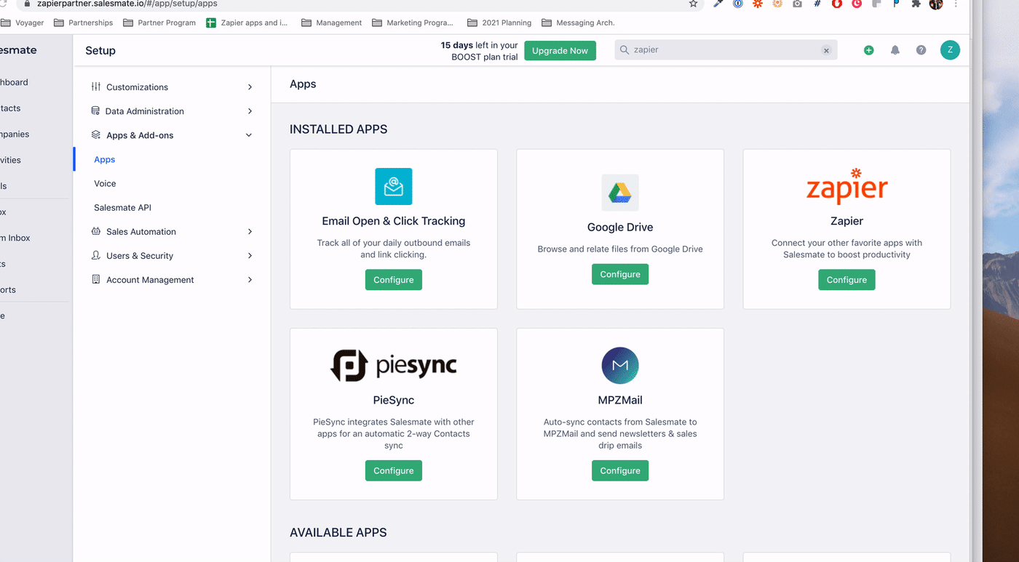Click the AVAILABLE APPS heading
Image resolution: width=1019 pixels, height=562 pixels.
tap(338, 533)
